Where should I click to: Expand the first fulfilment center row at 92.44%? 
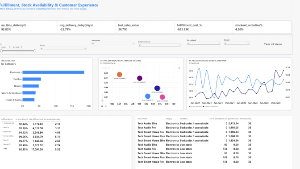point(2,123)
